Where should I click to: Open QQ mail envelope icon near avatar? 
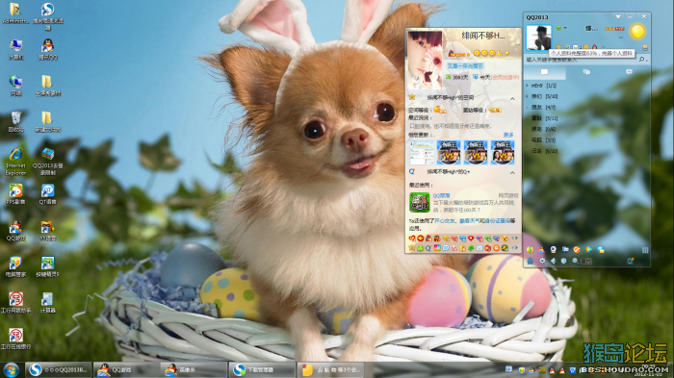(x=575, y=47)
